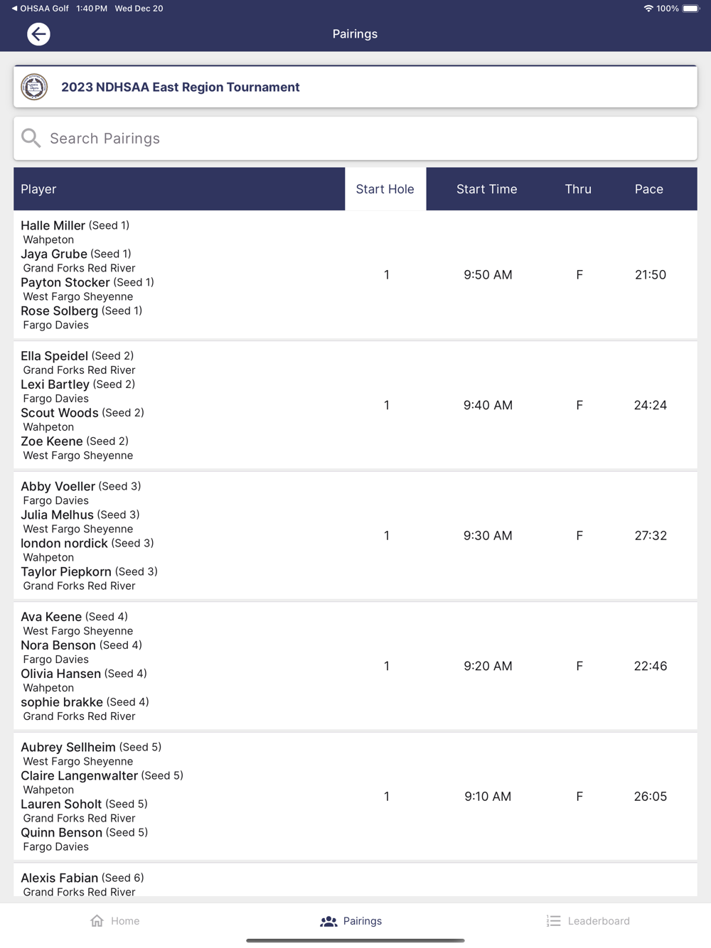This screenshot has width=711, height=948.
Task: Return to OHSAA Golf app link
Action: coord(40,9)
